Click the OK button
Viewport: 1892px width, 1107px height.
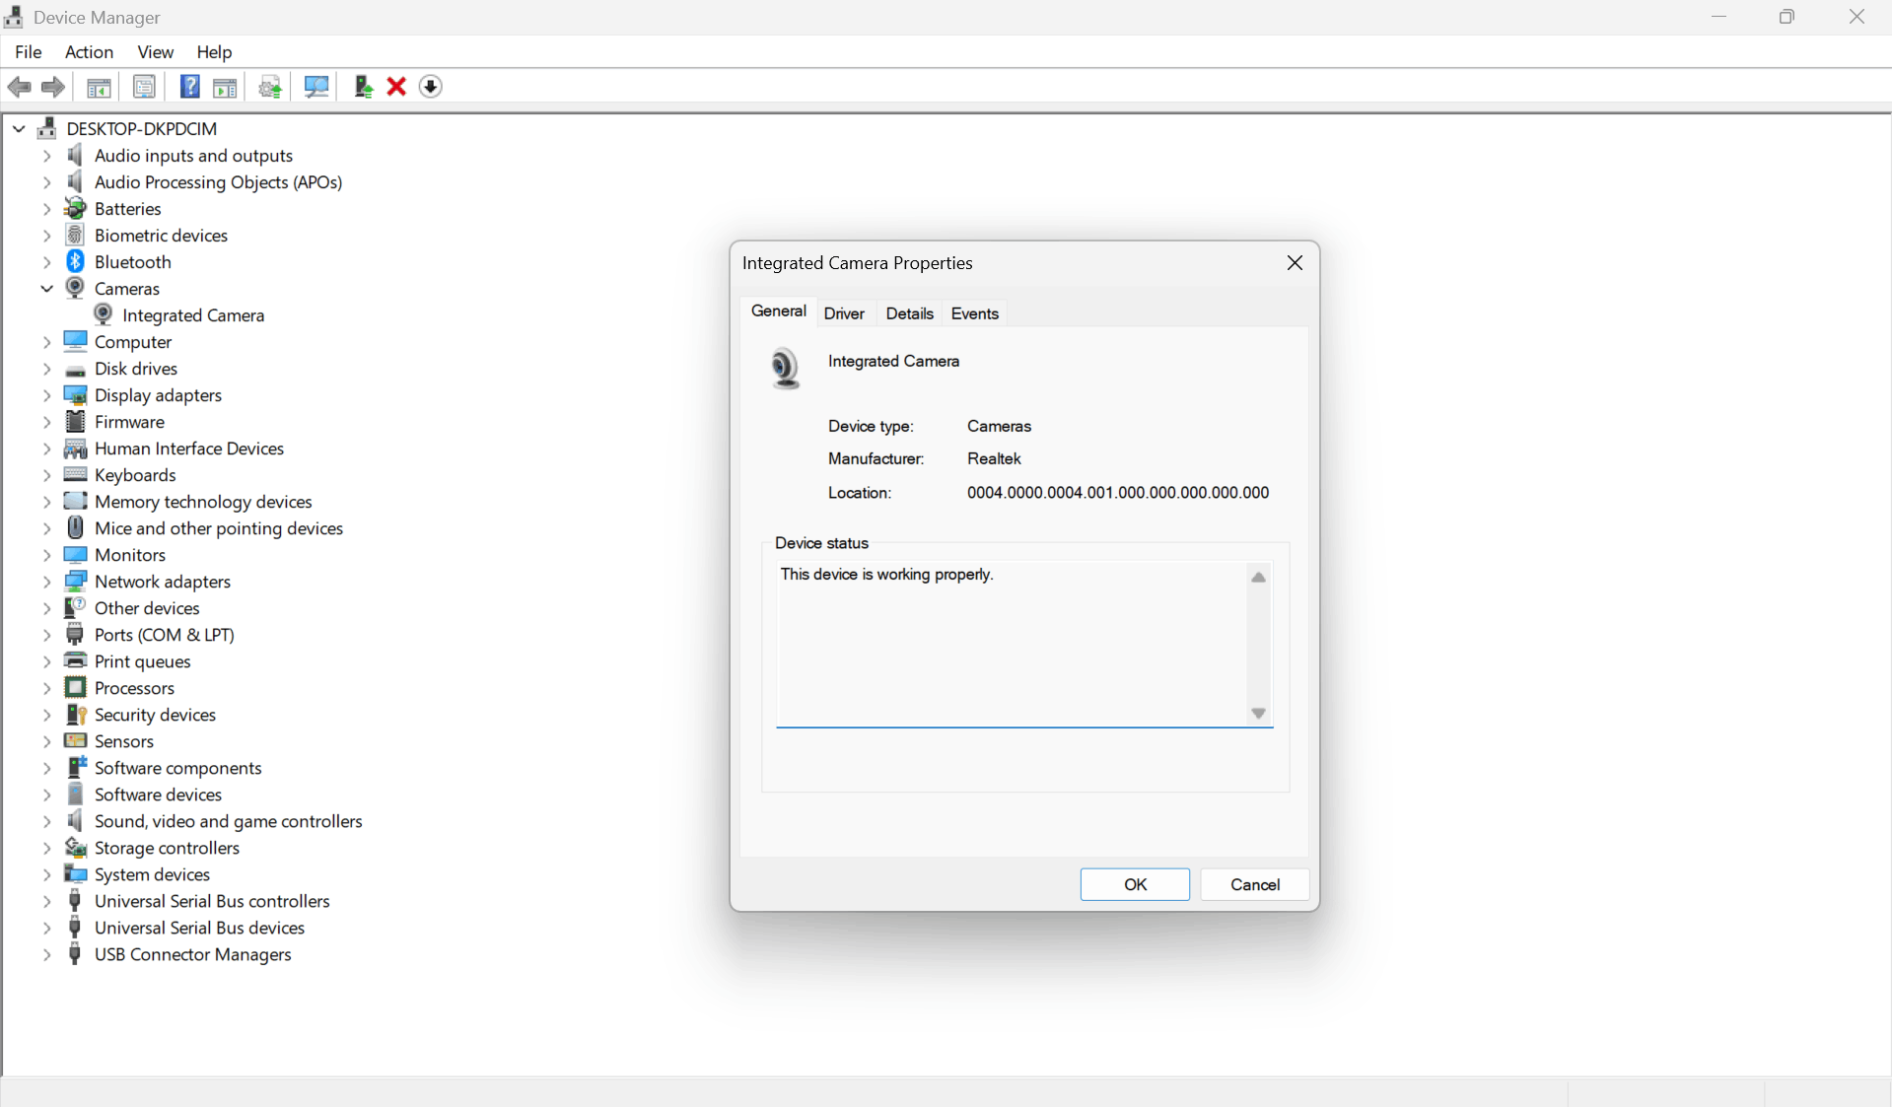[x=1135, y=884]
